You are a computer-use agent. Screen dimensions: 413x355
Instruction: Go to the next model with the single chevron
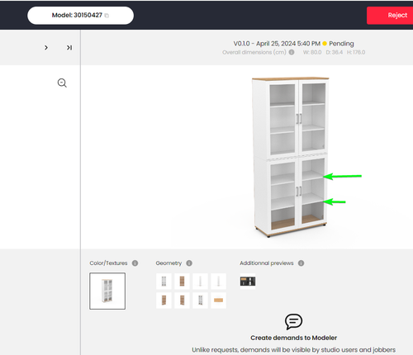tap(46, 48)
